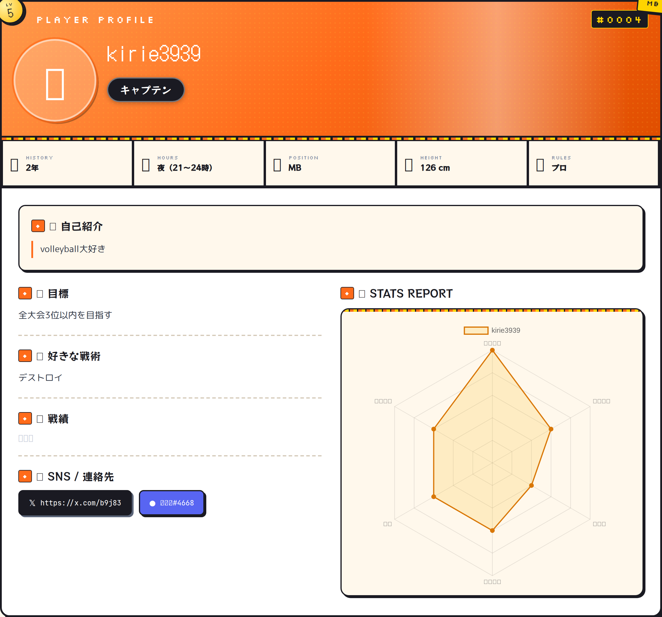This screenshot has height=617, width=662.
Task: Click the top data point of radar chart
Action: pyautogui.click(x=492, y=350)
